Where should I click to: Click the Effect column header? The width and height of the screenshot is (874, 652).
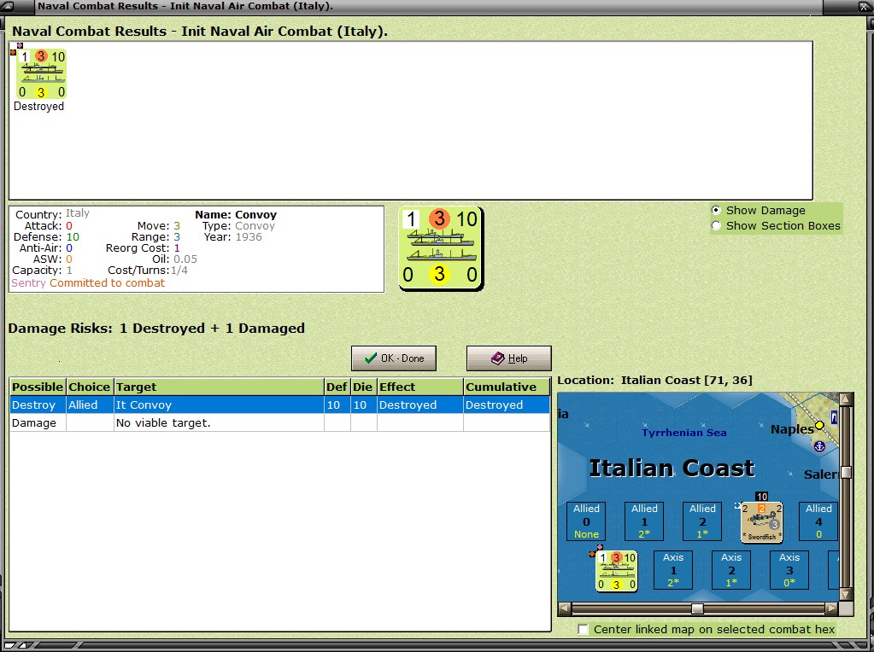420,387
